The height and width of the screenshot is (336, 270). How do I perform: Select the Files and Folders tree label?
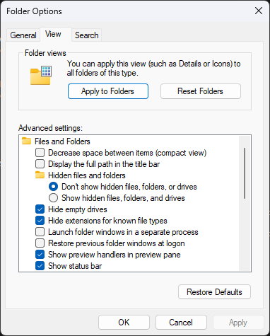[x=62, y=141]
